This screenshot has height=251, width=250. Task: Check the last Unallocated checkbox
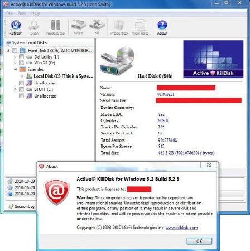(21, 96)
